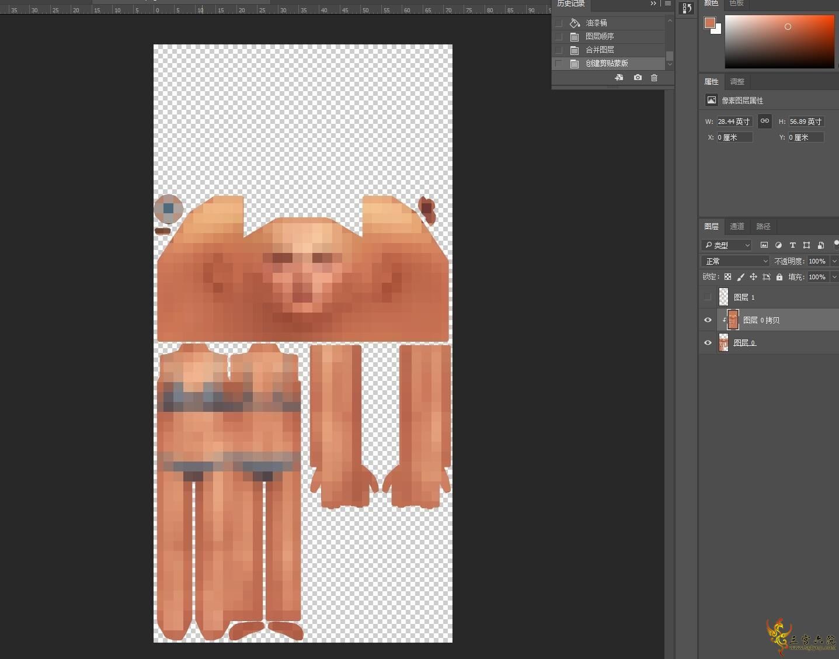Screen dimensions: 839x659
Task: Filter layers by type (T) layers
Action: [792, 245]
